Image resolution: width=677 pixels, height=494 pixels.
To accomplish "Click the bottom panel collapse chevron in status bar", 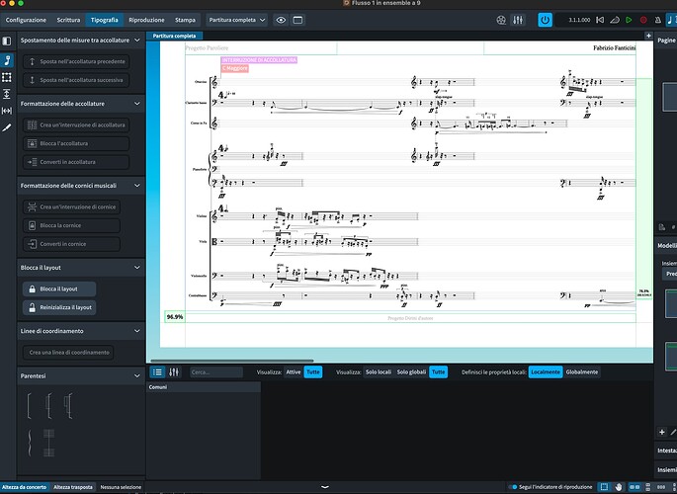I will click(x=325, y=487).
